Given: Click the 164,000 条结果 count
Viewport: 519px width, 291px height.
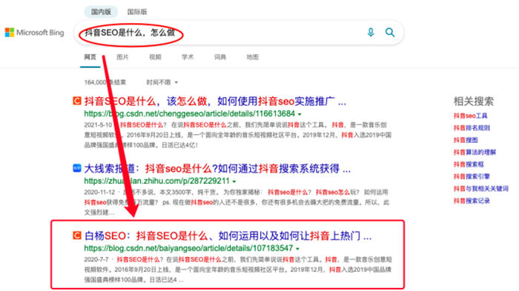Looking at the screenshot, I should [105, 82].
